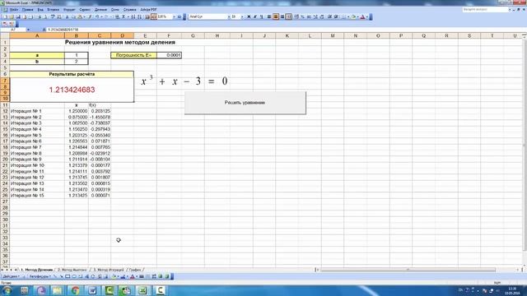
Task: Open the Font Color dropdown arrow in formatting toolbar
Action: 366,16
